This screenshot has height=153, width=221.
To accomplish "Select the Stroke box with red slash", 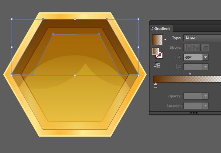I will click(x=159, y=55).
